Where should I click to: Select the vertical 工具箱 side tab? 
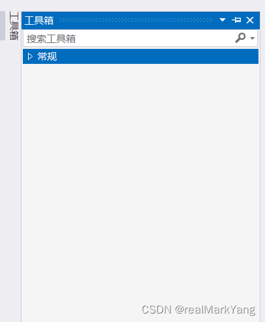click(x=14, y=26)
